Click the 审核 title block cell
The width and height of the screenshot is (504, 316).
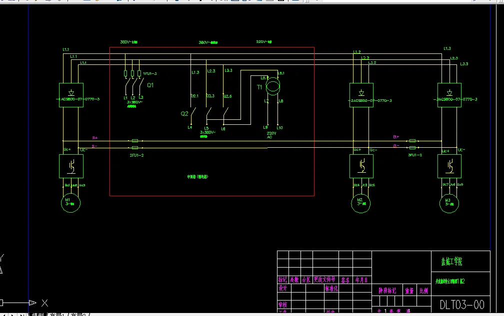click(283, 305)
